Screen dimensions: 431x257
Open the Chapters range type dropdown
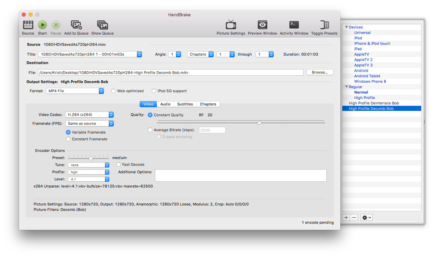coord(200,54)
